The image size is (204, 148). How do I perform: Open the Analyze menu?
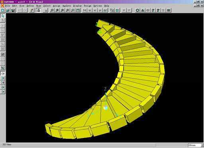67,6
